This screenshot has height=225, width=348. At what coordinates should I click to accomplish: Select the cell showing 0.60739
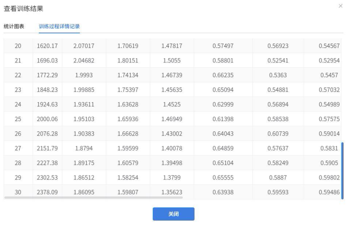(278, 134)
